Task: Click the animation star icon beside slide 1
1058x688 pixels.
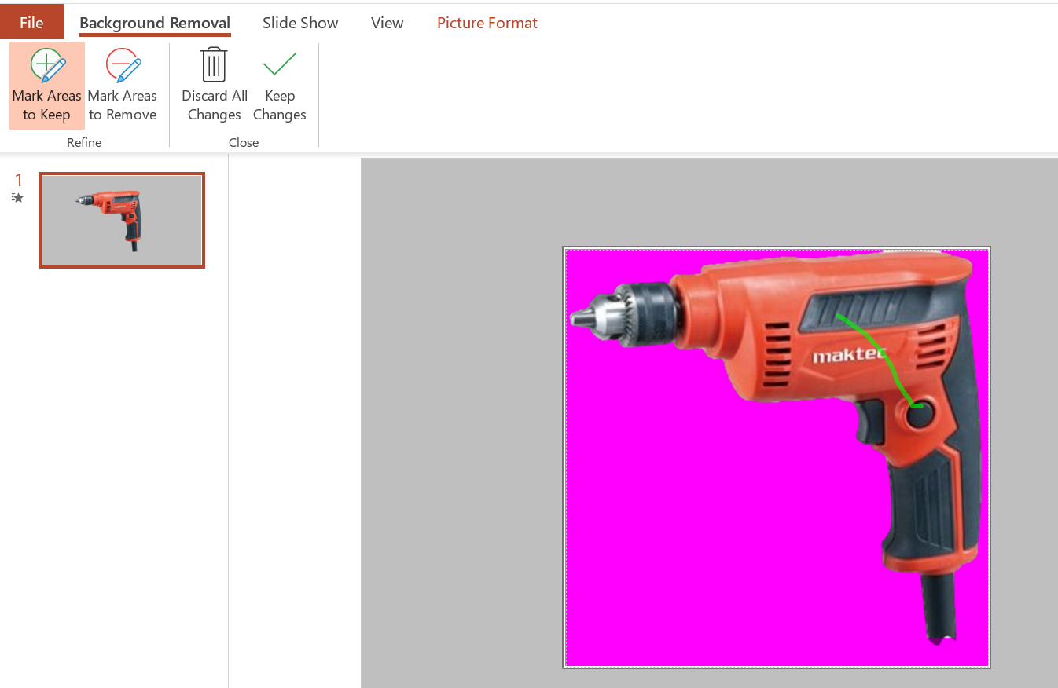Action: point(17,198)
